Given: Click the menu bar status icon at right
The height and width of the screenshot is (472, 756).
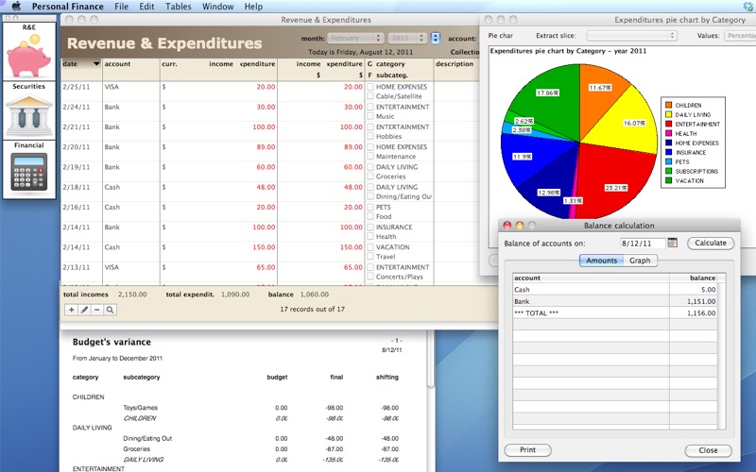Looking at the screenshot, I should coord(747,7).
